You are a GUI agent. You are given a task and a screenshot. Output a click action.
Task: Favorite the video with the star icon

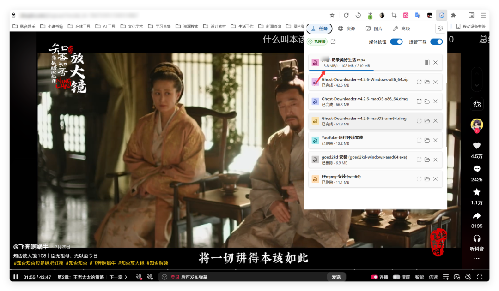(x=476, y=192)
